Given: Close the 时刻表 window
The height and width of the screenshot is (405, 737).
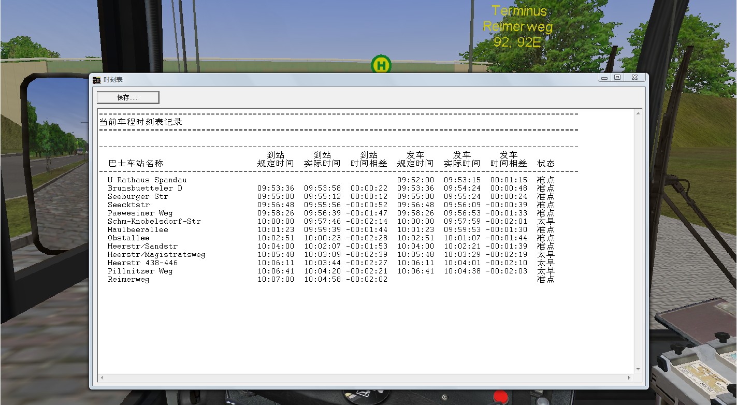Looking at the screenshot, I should [x=634, y=77].
